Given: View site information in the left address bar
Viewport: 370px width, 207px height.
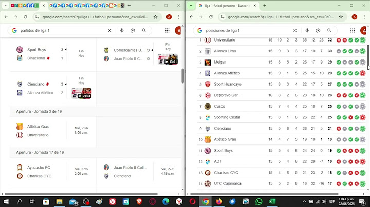Looking at the screenshot, I should 37,17.
